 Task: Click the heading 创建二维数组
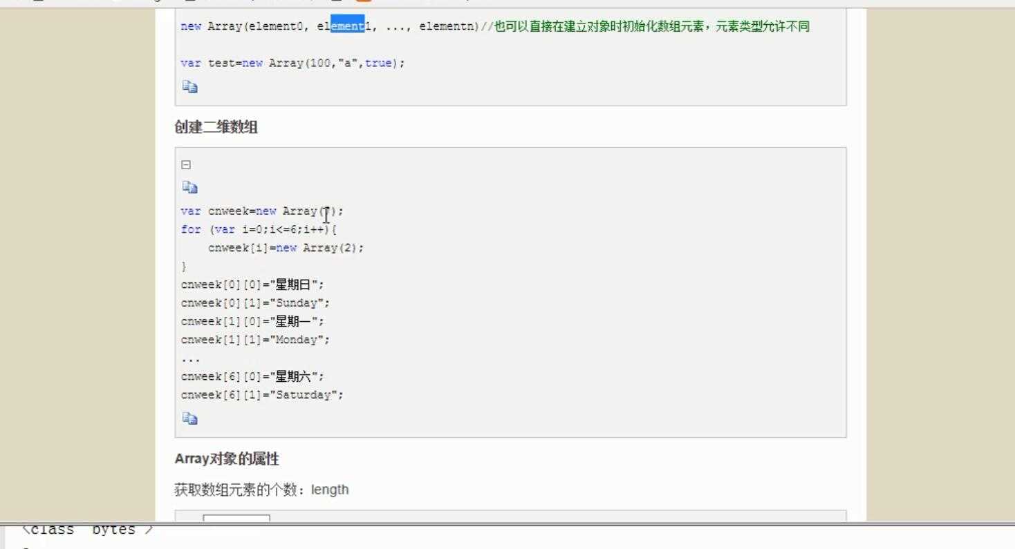216,127
